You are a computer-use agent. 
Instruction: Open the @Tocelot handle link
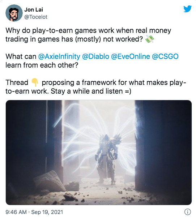tap(36, 17)
